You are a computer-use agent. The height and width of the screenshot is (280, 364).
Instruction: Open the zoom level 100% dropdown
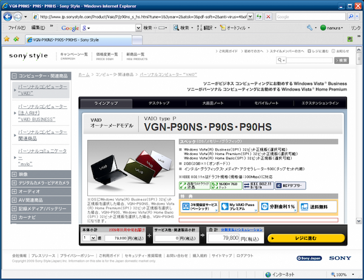click(353, 275)
